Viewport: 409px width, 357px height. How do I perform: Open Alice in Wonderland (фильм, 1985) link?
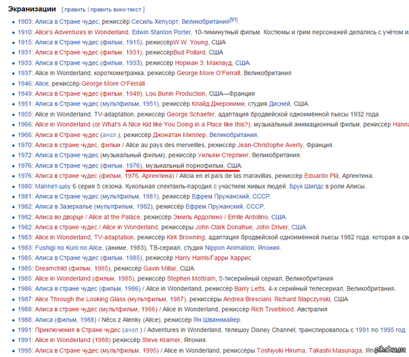coord(85,279)
